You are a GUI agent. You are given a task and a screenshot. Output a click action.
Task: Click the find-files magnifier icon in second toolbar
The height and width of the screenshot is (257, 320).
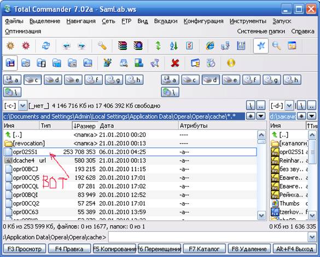coord(124,63)
